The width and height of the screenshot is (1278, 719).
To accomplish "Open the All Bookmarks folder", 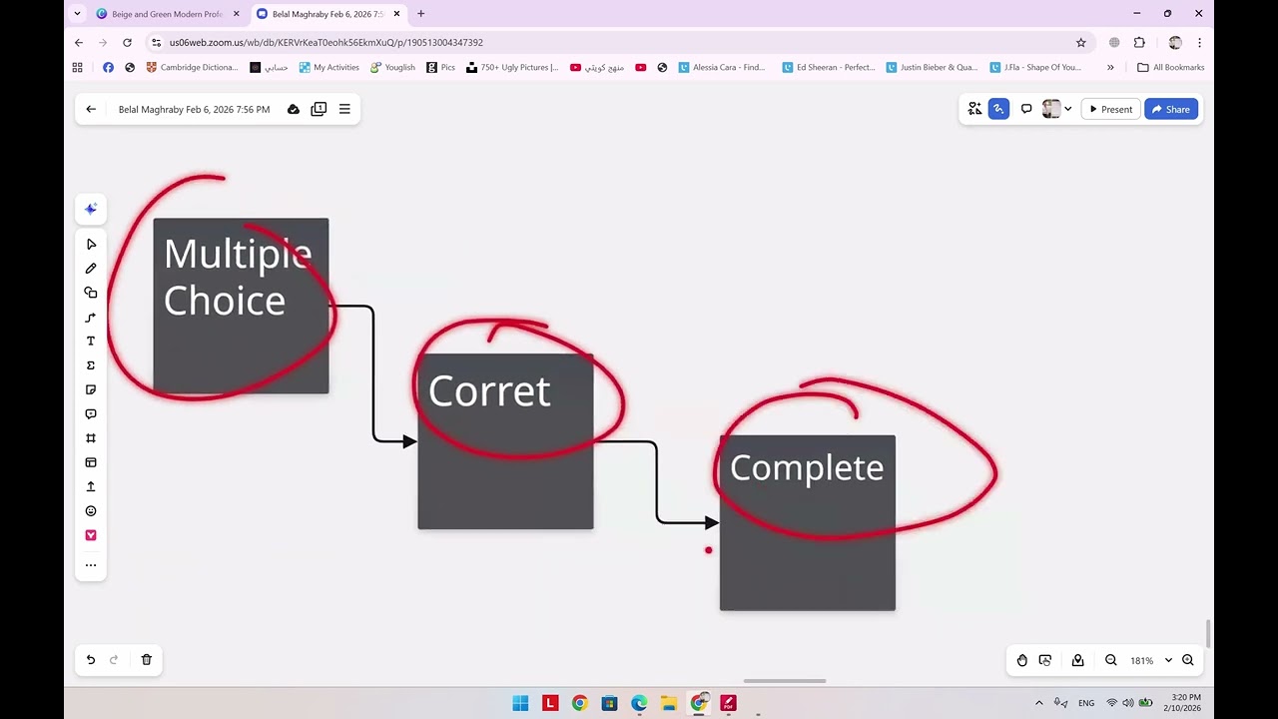I will click(1171, 67).
